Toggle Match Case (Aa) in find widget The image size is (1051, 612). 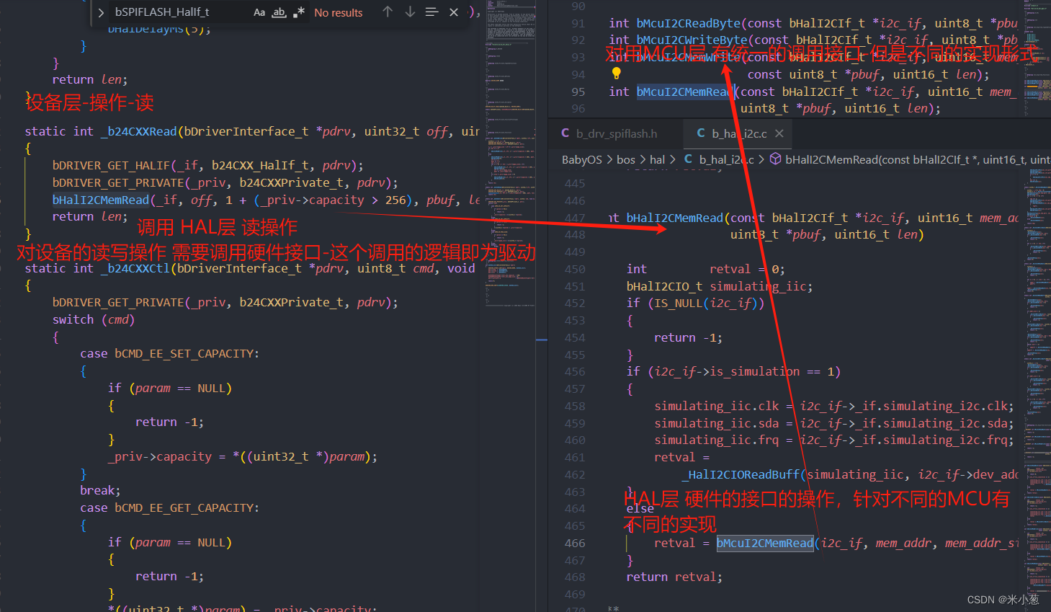259,12
